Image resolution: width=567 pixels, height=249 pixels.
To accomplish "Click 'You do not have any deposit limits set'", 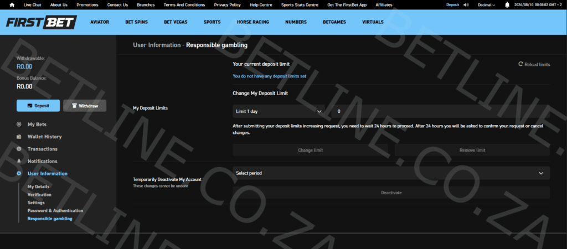I will click(270, 76).
